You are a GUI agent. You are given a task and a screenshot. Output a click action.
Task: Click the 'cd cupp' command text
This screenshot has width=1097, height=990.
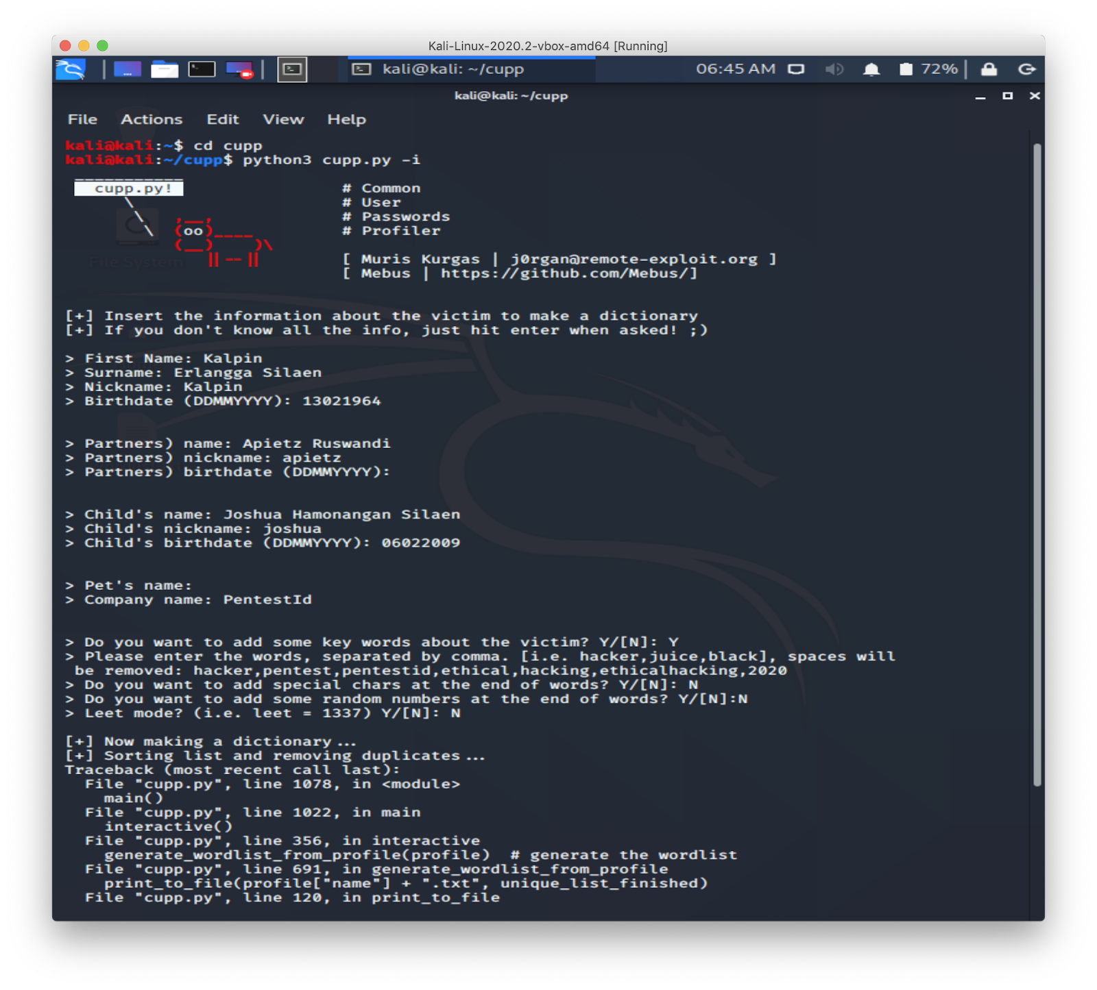tap(228, 145)
